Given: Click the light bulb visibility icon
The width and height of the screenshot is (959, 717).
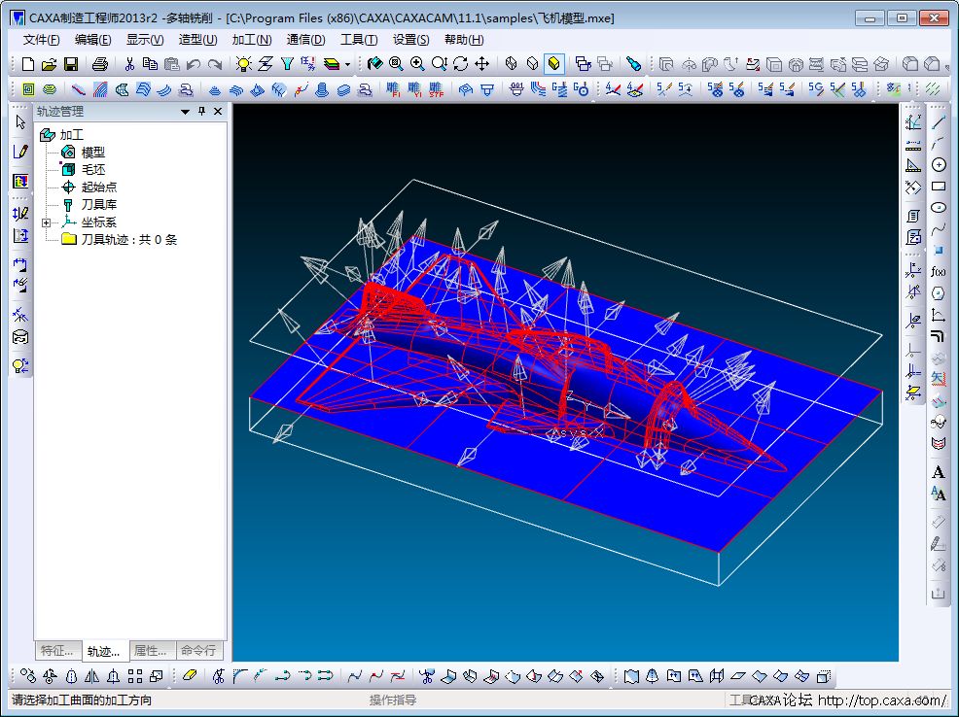Looking at the screenshot, I should click(243, 64).
